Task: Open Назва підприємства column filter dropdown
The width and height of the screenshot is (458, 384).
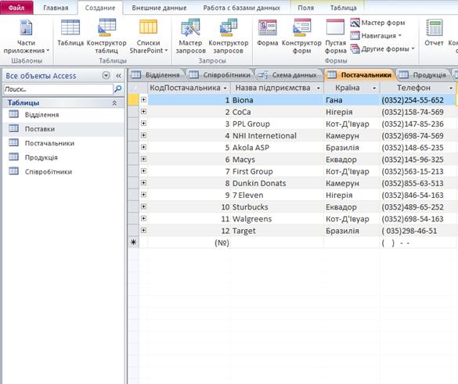Action: [x=319, y=88]
